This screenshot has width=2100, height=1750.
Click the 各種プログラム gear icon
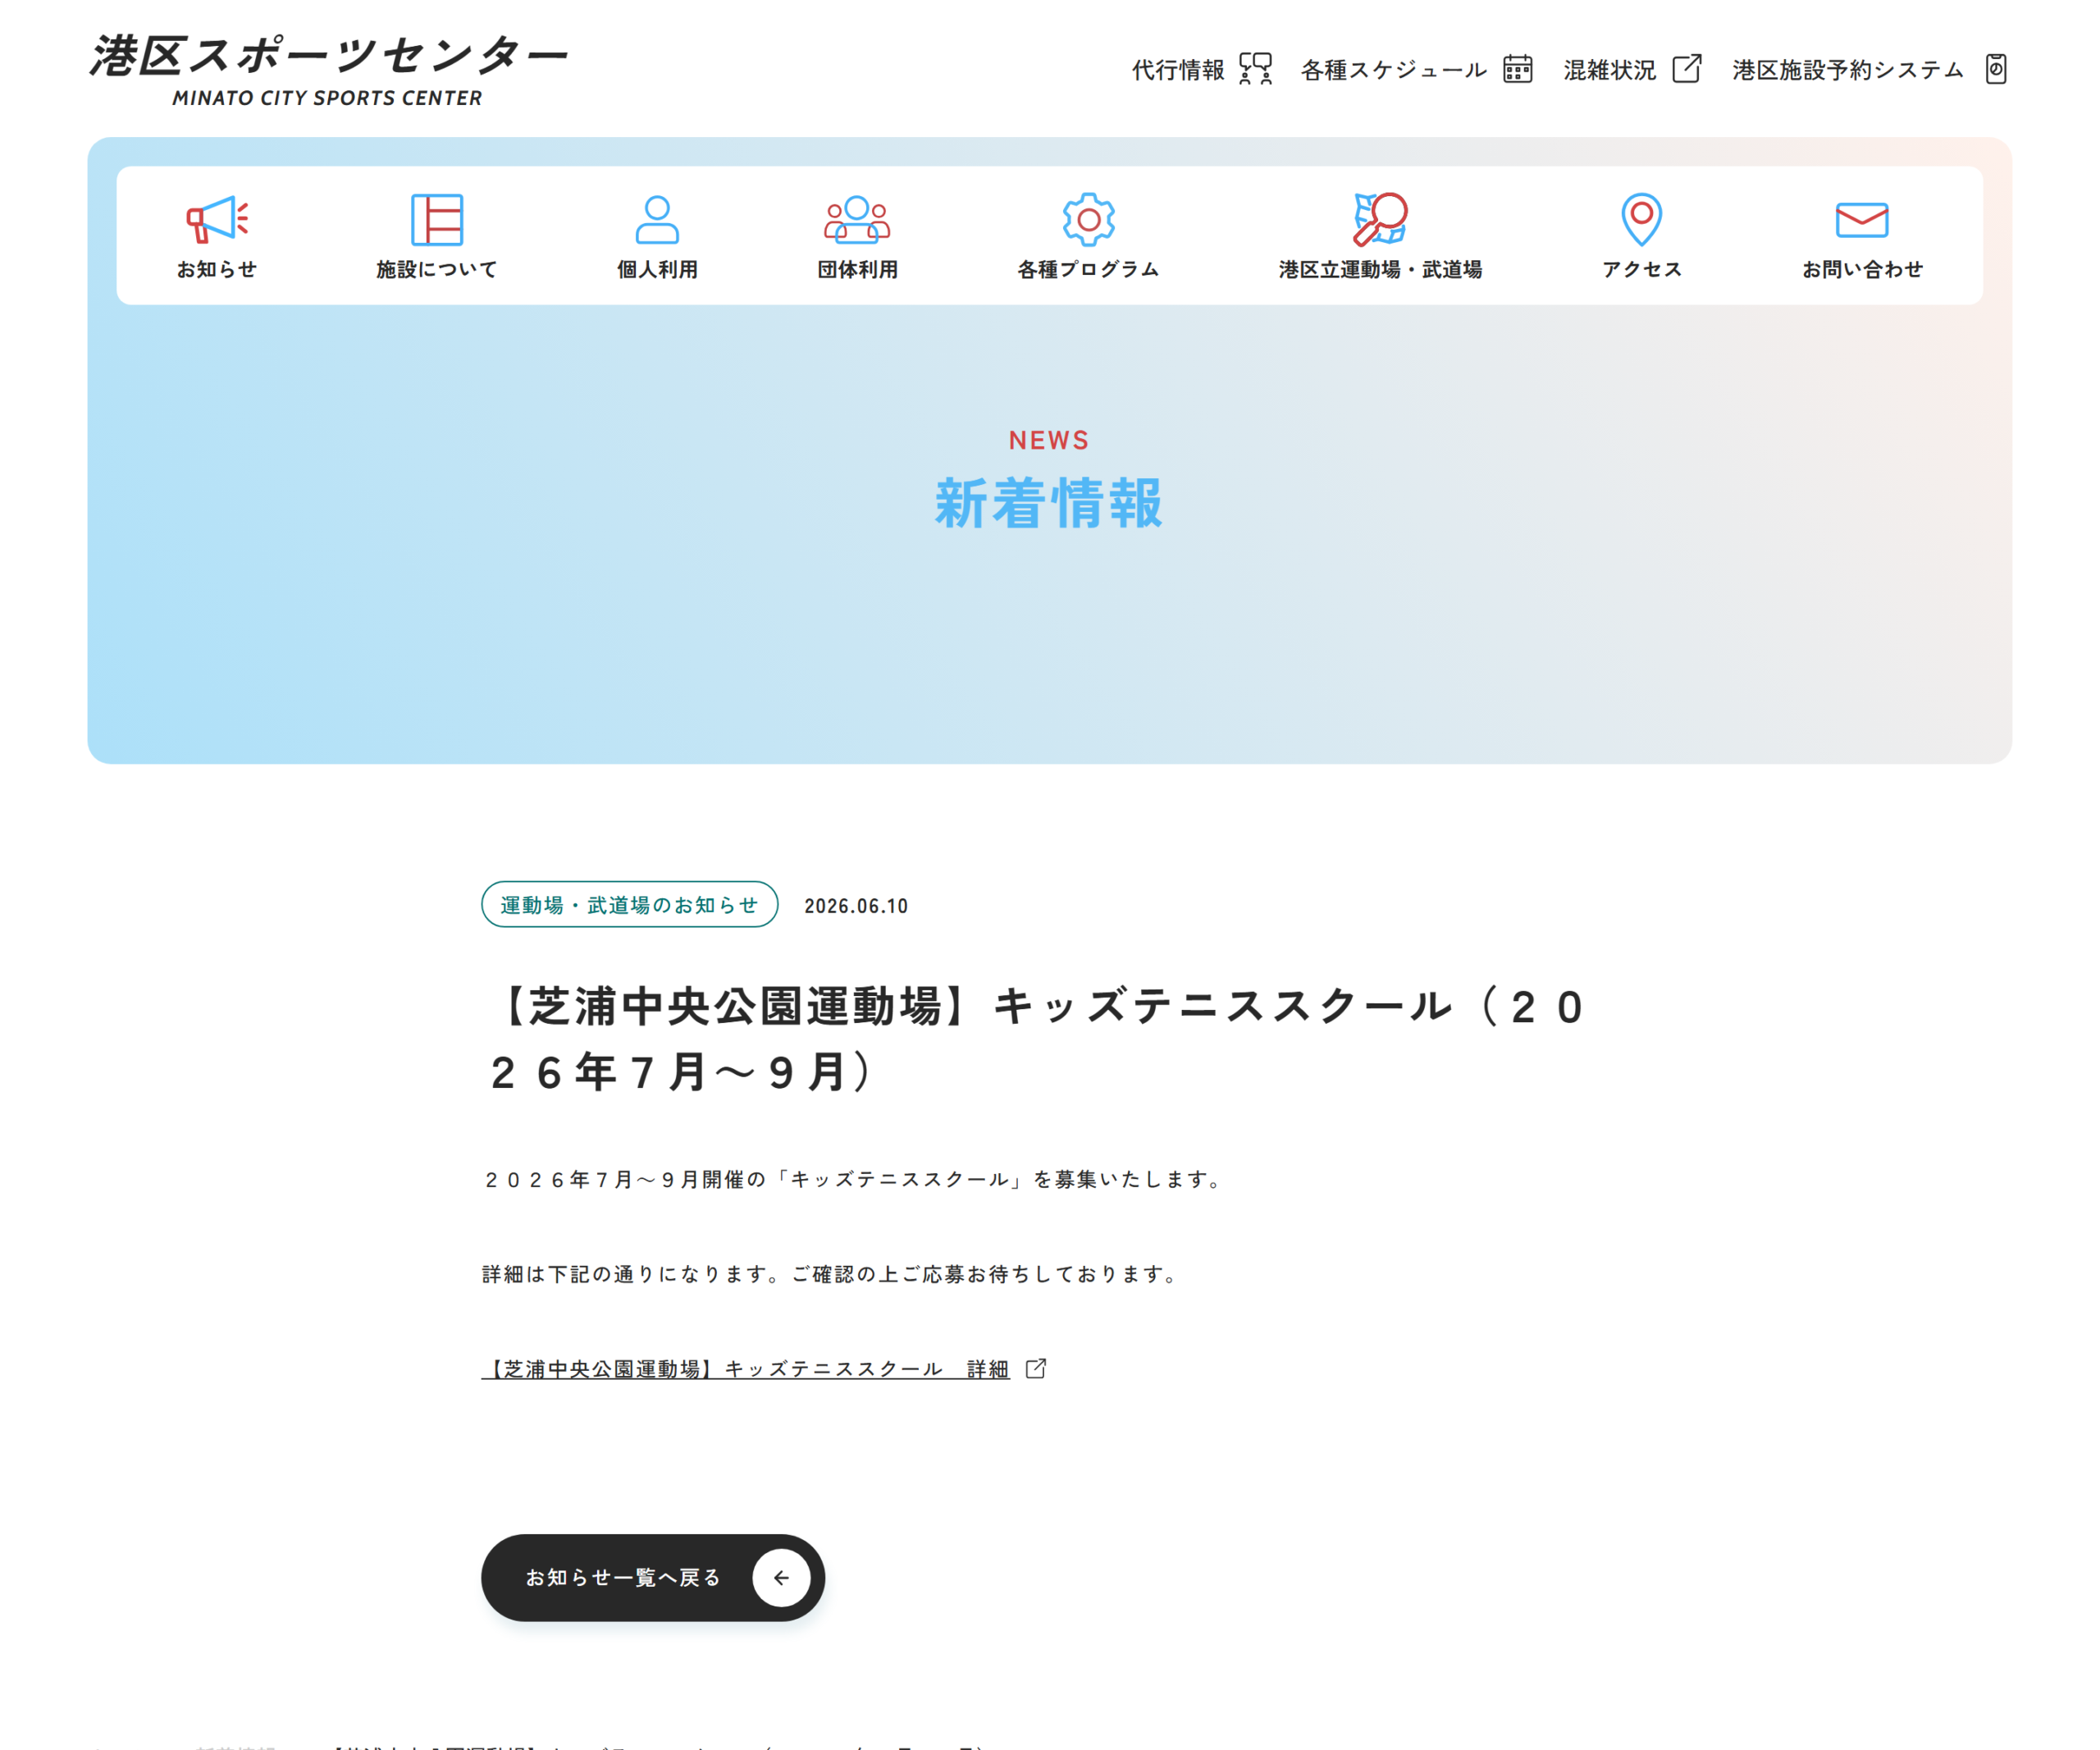[x=1088, y=219]
